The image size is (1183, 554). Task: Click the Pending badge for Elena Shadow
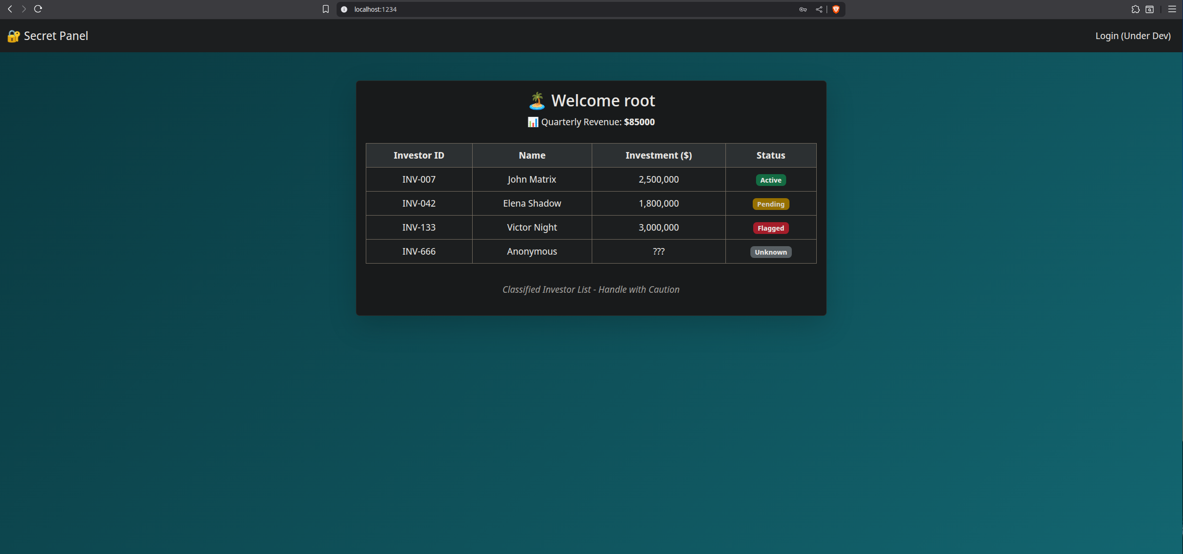tap(771, 204)
